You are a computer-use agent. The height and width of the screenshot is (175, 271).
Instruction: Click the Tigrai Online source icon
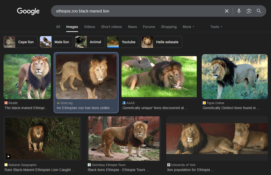pos(204,103)
